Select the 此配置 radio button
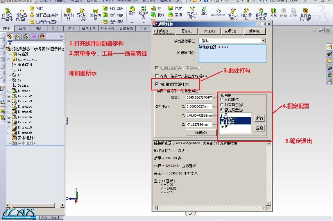 click(222, 99)
